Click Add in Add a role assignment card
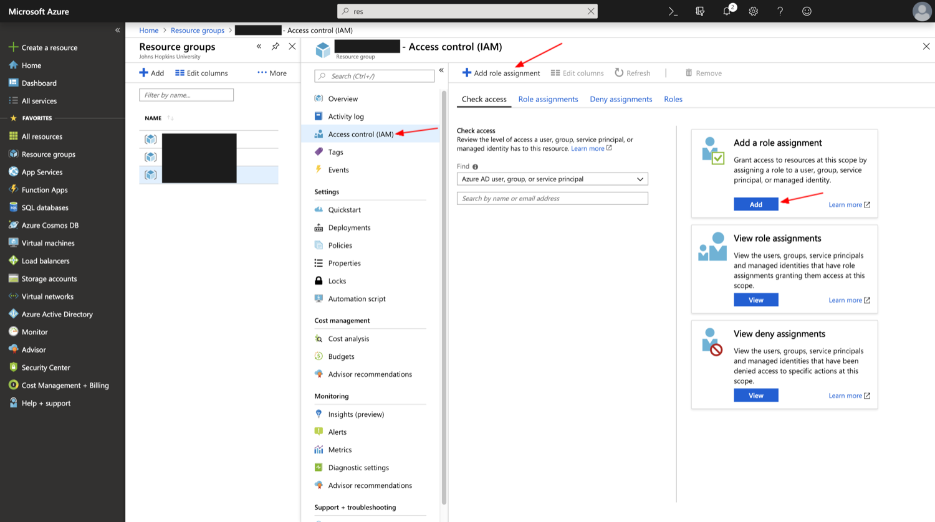This screenshot has width=935, height=522. (x=756, y=204)
